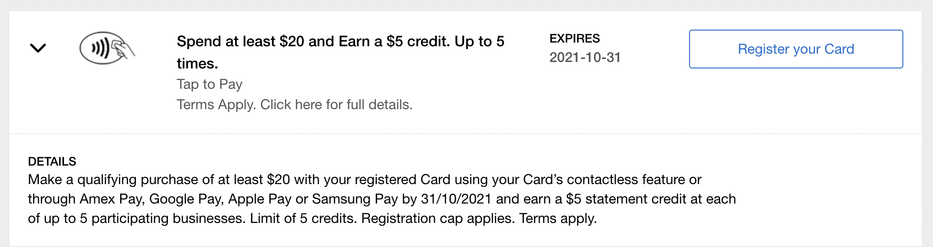Click final "Terms apply." in details paragraph
The height and width of the screenshot is (247, 933).
pos(558,218)
